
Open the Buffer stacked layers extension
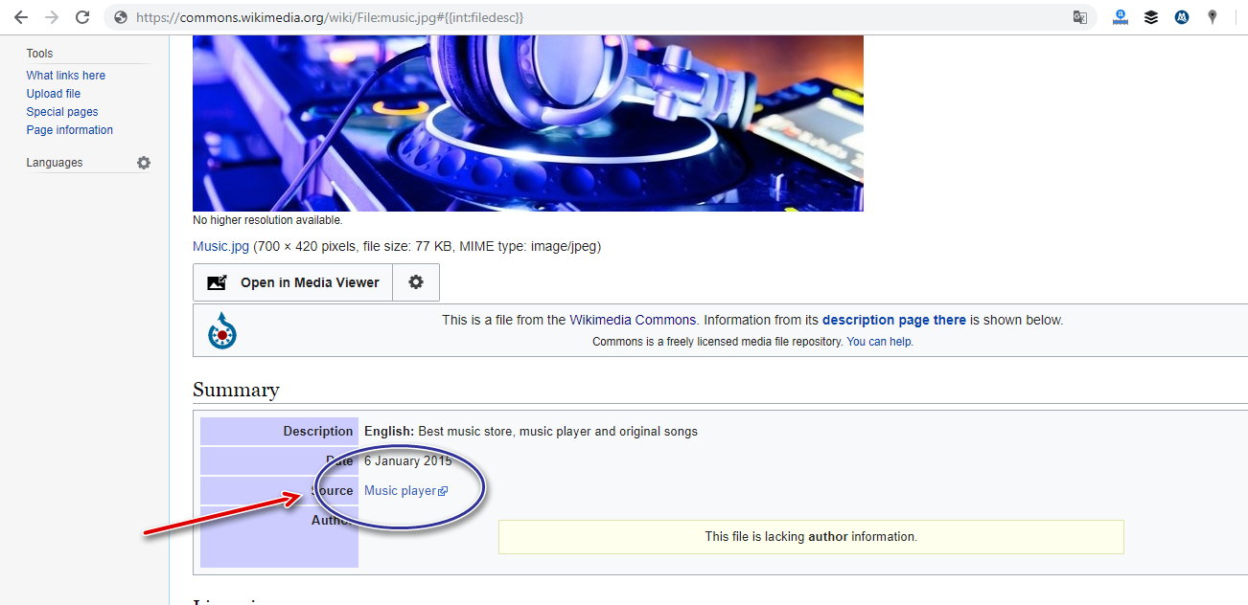click(1150, 17)
